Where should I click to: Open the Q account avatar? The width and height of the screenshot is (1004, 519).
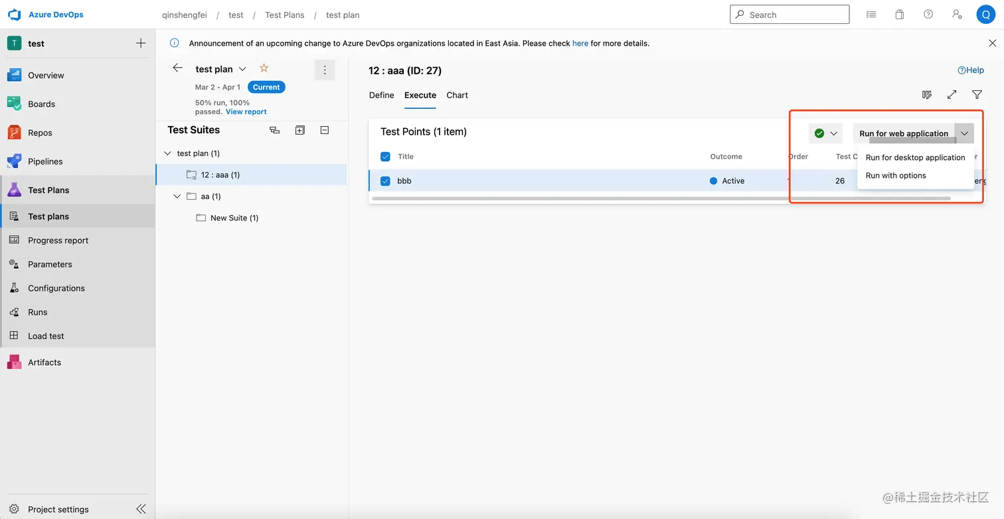coord(985,15)
